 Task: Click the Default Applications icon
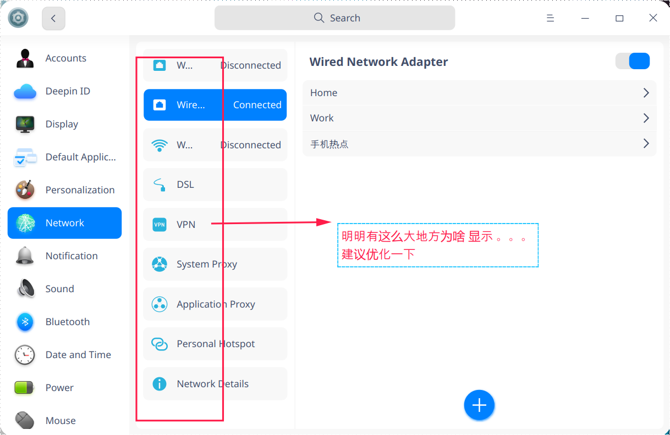coord(25,157)
